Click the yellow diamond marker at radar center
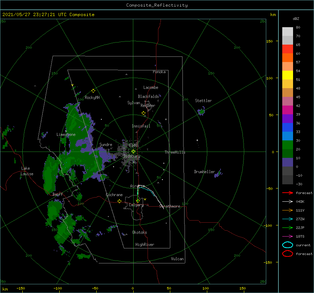The image size is (314, 293). 133,152
